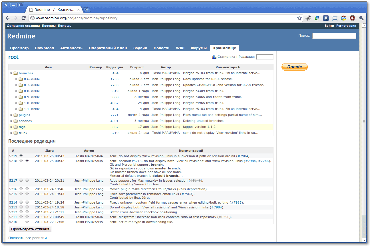Expand the 0.7-stable folder
This screenshot has width=370, height=246.
(x=16, y=85)
